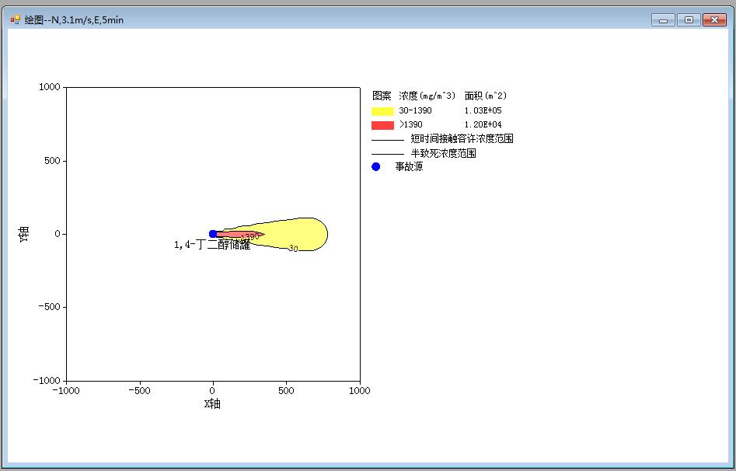Click line sample beside 半致死浓度范围
736x471 pixels.
pyautogui.click(x=388, y=154)
